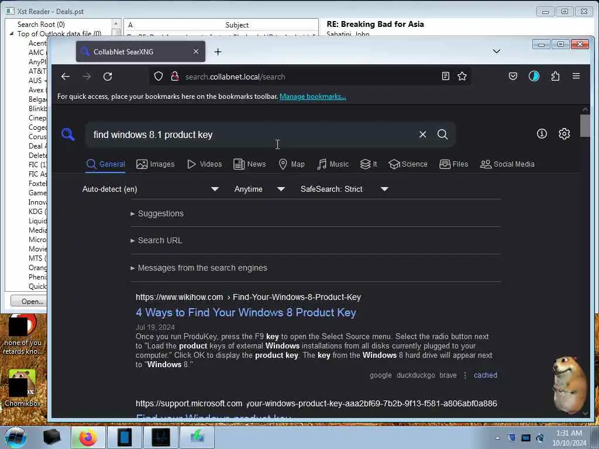
Task: Open the extensions puzzle-piece menu
Action: pyautogui.click(x=556, y=77)
